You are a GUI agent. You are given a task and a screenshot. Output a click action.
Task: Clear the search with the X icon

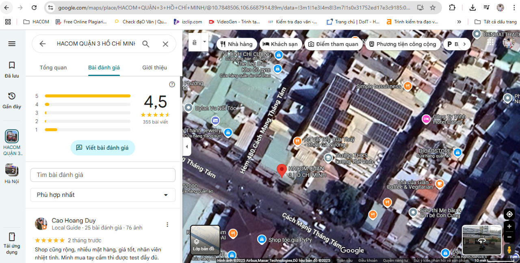[165, 44]
